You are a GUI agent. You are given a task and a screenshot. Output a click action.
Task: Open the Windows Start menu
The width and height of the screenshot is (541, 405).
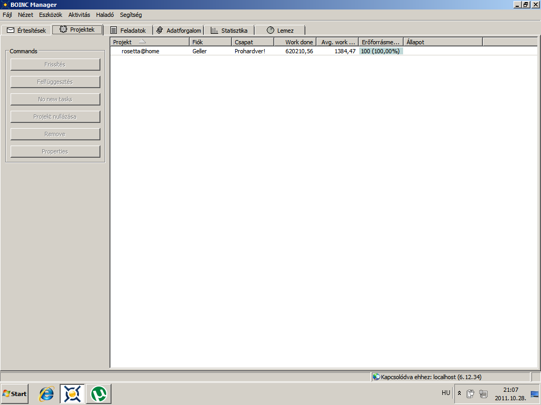pos(14,393)
